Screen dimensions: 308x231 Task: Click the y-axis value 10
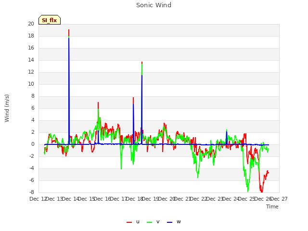pyautogui.click(x=31, y=84)
